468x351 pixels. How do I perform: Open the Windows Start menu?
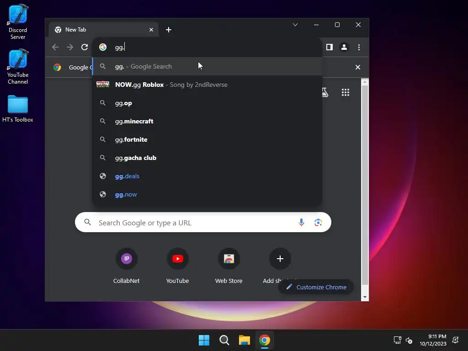click(x=204, y=340)
